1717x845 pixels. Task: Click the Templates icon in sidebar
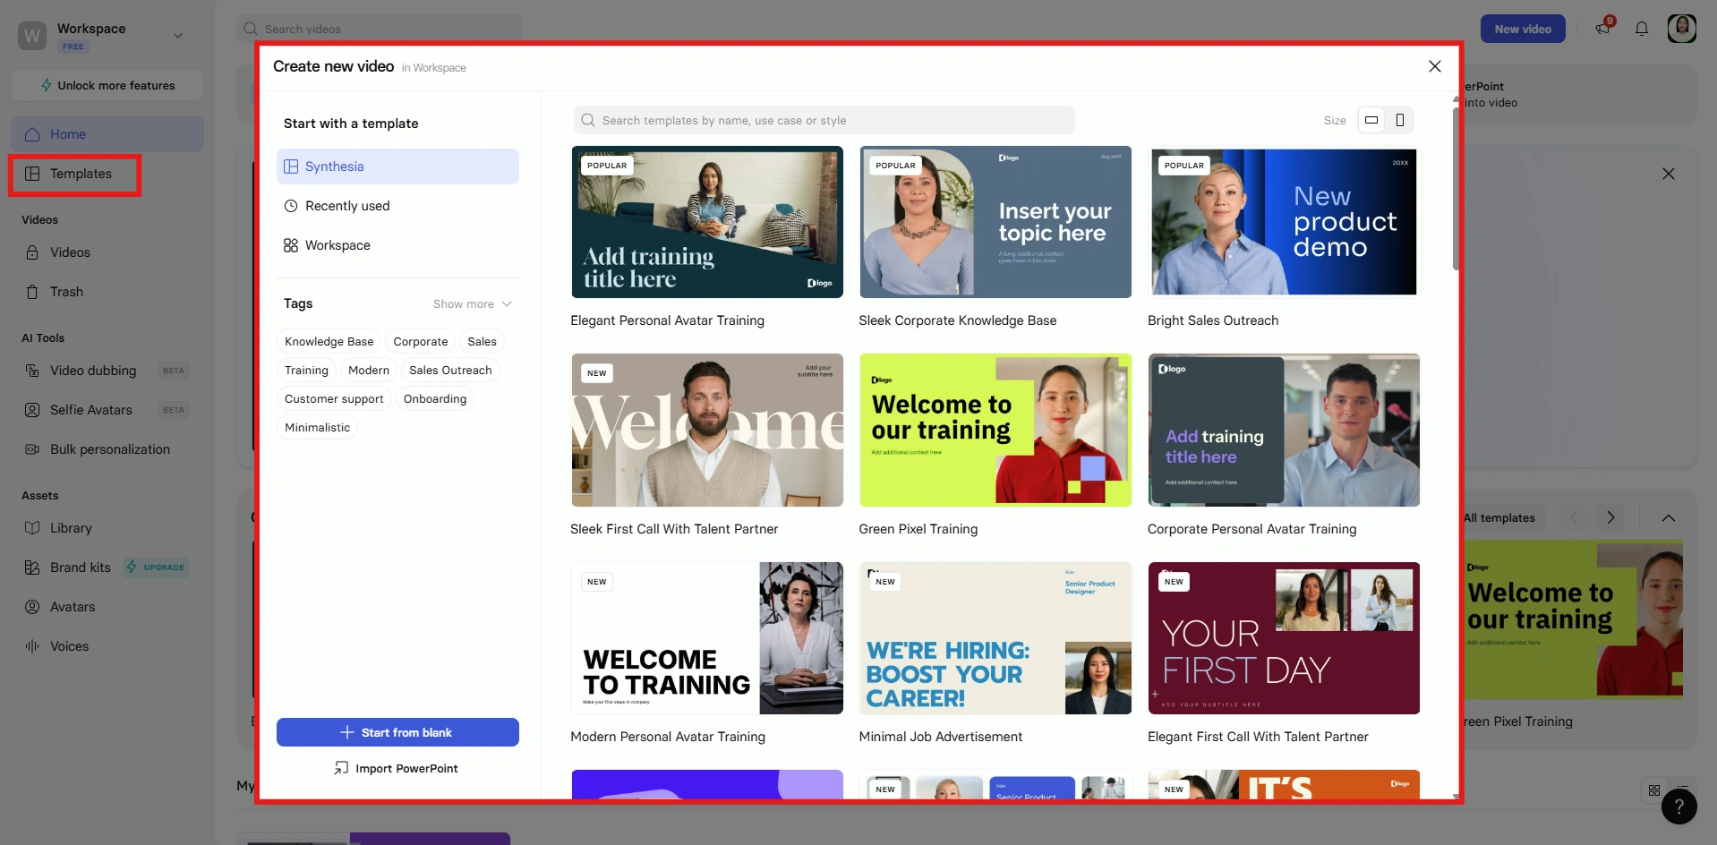(32, 174)
